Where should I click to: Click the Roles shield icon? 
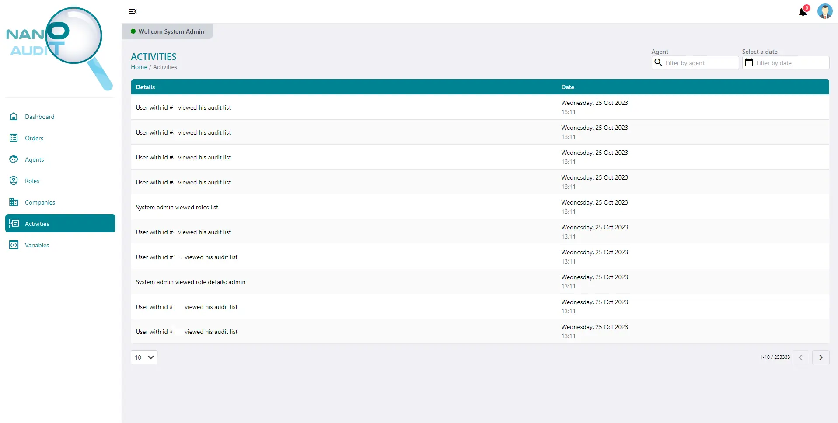pyautogui.click(x=14, y=180)
